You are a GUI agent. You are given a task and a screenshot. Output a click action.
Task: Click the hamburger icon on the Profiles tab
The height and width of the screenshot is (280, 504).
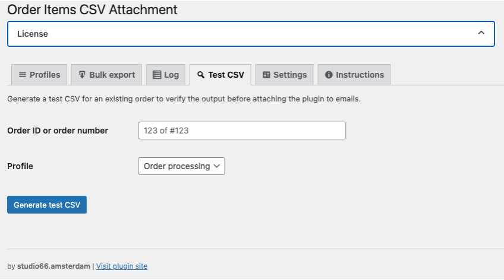click(x=23, y=75)
